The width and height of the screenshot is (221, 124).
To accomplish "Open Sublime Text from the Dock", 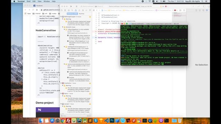I will pyautogui.click(x=90, y=121).
